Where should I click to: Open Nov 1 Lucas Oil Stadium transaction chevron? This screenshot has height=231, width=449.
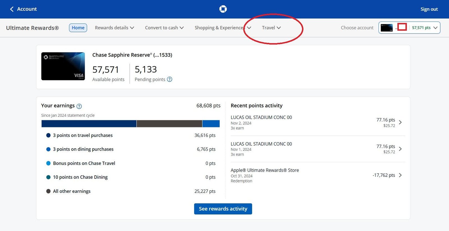(400, 149)
